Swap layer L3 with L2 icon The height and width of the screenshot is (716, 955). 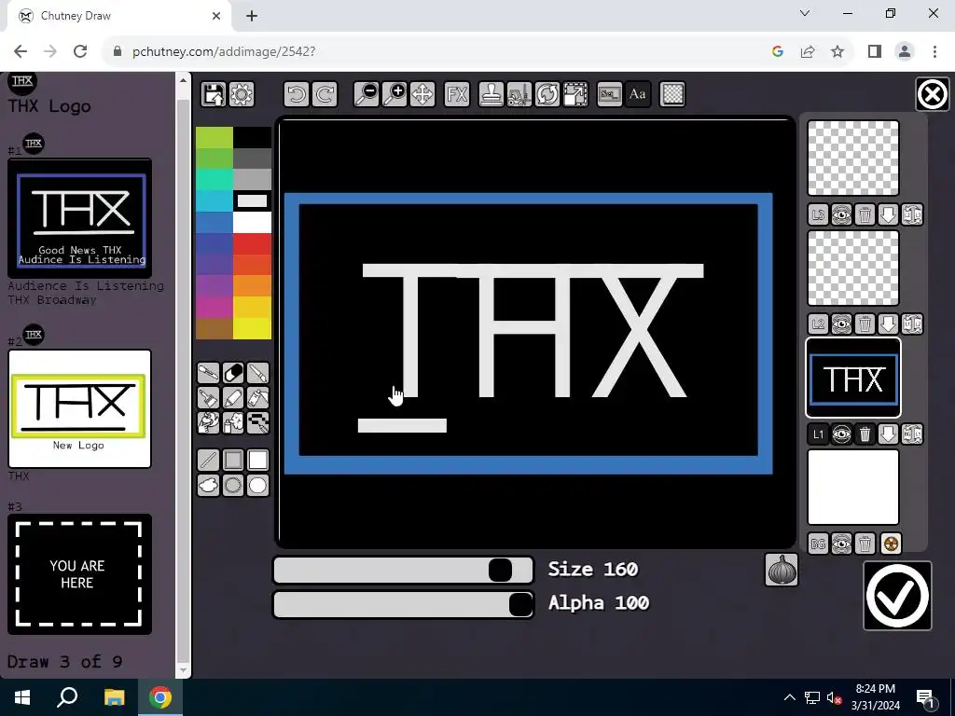coord(912,215)
